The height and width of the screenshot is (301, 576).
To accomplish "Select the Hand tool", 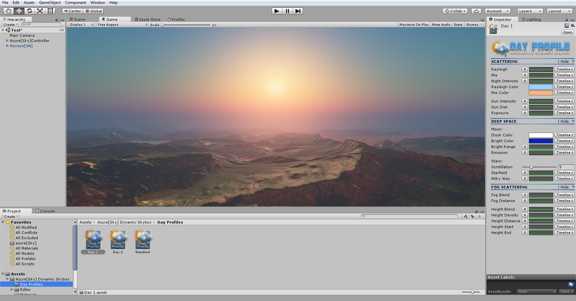I will [8, 11].
